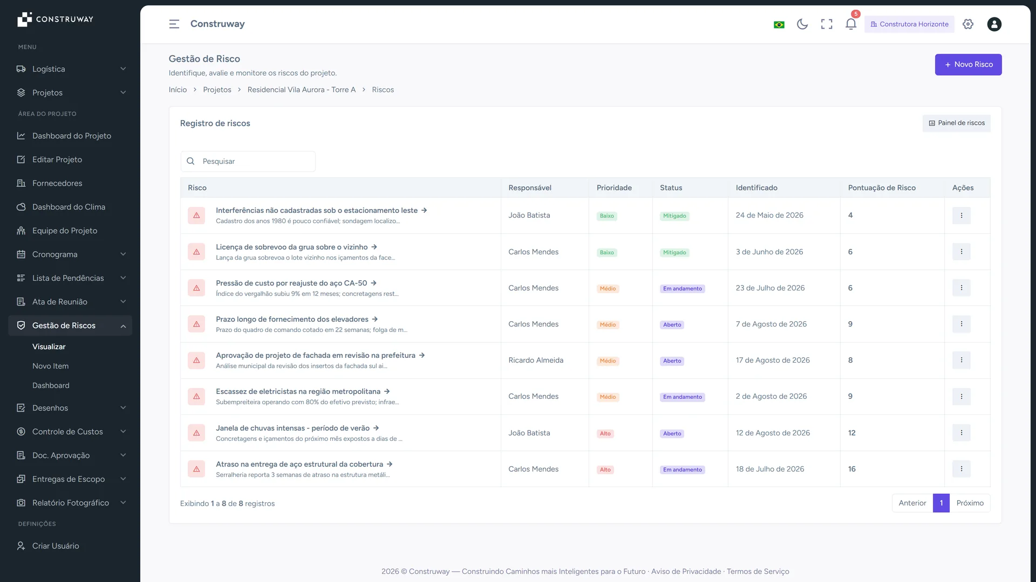Open actions menu for Janela de chuvas row
This screenshot has height=582, width=1036.
coord(961,433)
